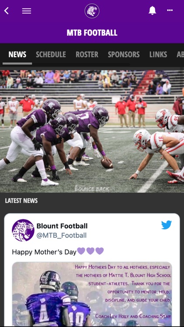The height and width of the screenshot is (327, 184).
Task: Go to the SPONSORS tab
Action: tap(124, 54)
